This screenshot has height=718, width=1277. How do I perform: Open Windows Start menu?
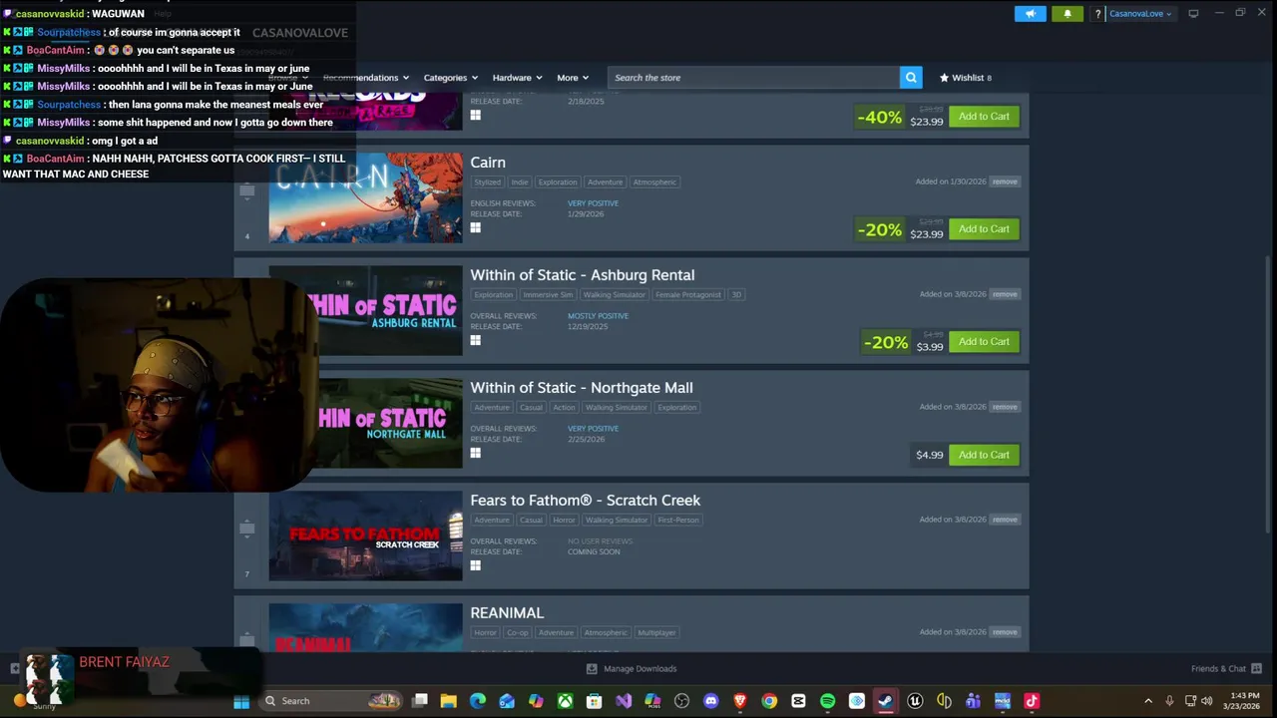pos(241,701)
